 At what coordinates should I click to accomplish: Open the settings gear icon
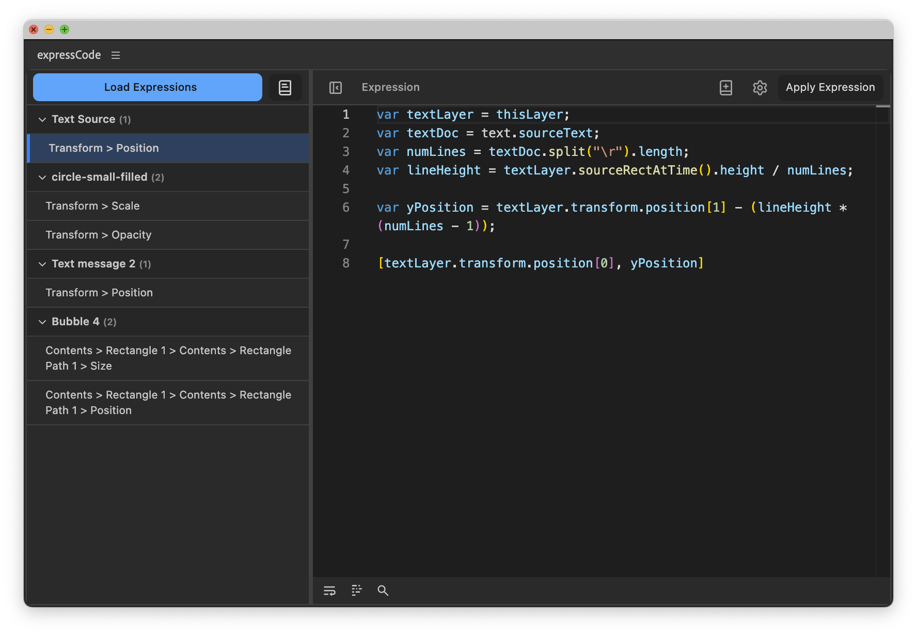pyautogui.click(x=760, y=88)
